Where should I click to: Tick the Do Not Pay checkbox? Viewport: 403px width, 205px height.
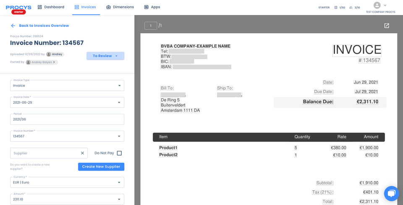(x=119, y=153)
